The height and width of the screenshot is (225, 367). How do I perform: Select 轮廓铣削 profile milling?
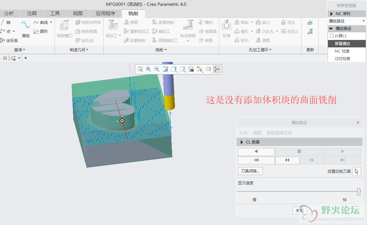[135, 40]
